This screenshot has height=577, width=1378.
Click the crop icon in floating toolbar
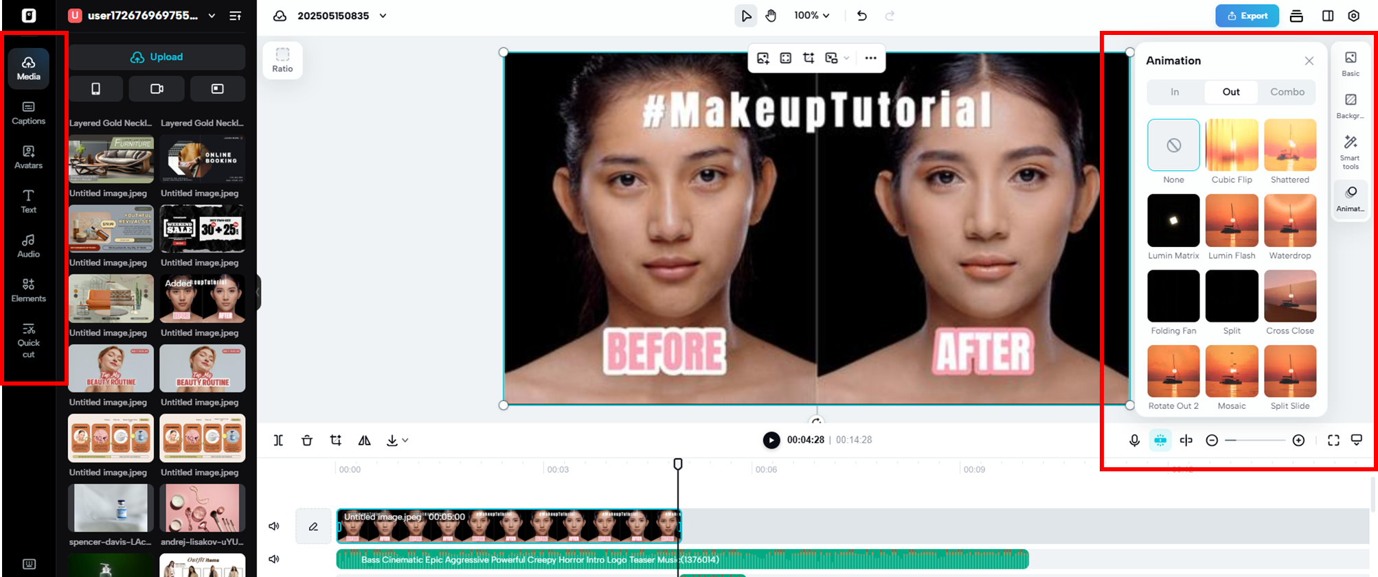(809, 58)
